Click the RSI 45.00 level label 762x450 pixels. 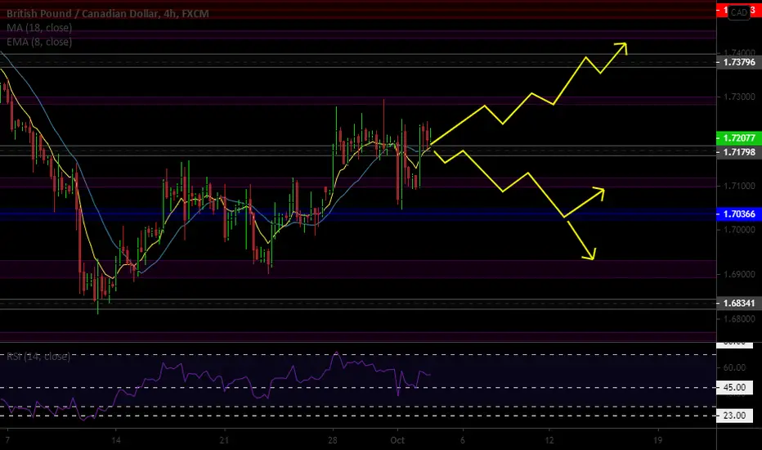click(x=734, y=388)
